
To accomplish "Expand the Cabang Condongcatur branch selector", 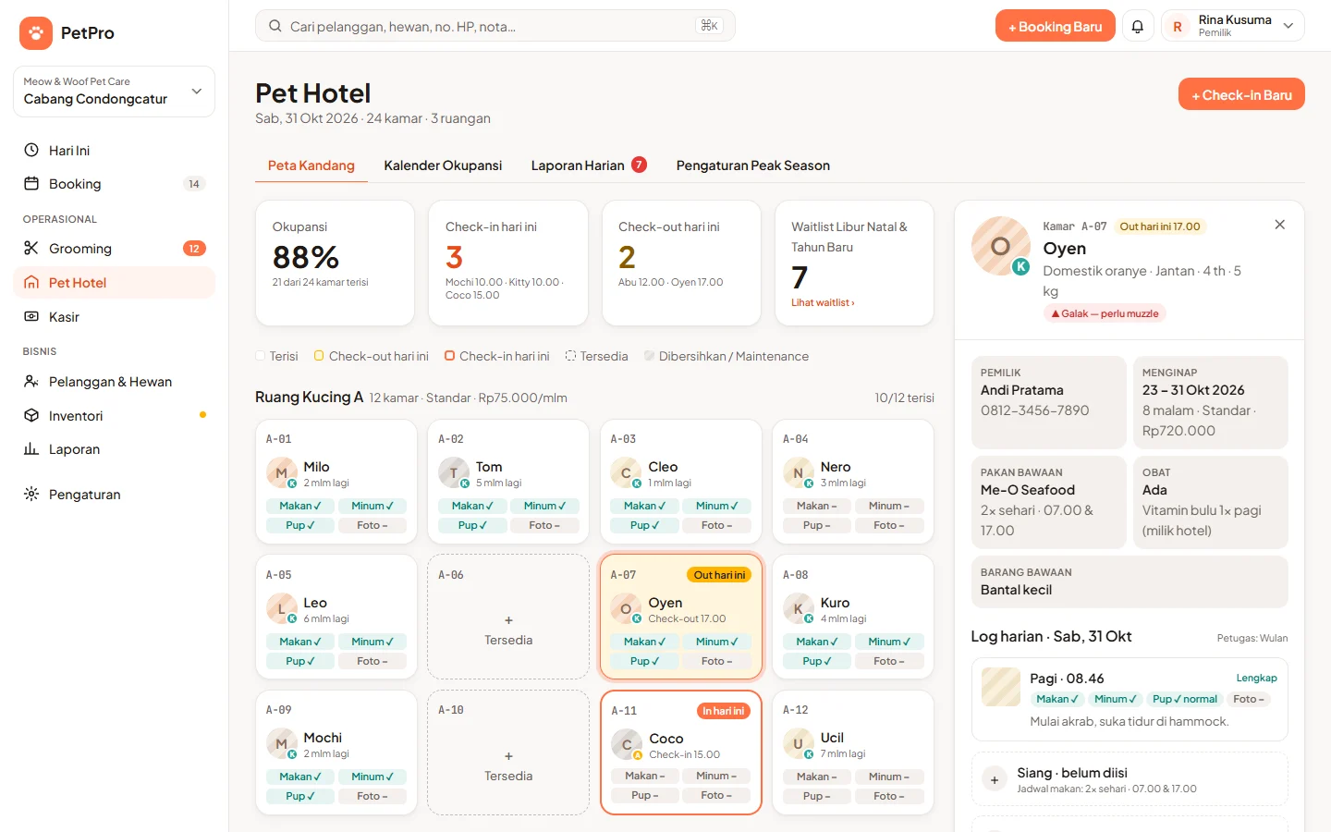I will (x=115, y=92).
